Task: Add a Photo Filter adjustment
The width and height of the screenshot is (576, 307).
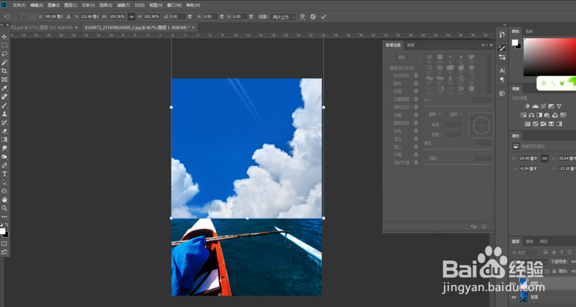Action: pyautogui.click(x=547, y=115)
